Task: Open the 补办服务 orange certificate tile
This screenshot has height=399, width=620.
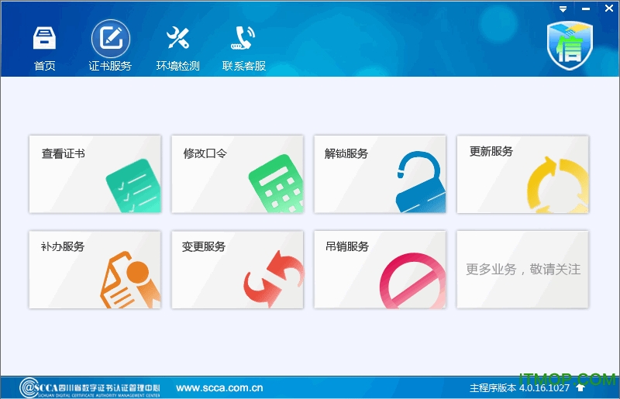Action: (x=95, y=269)
